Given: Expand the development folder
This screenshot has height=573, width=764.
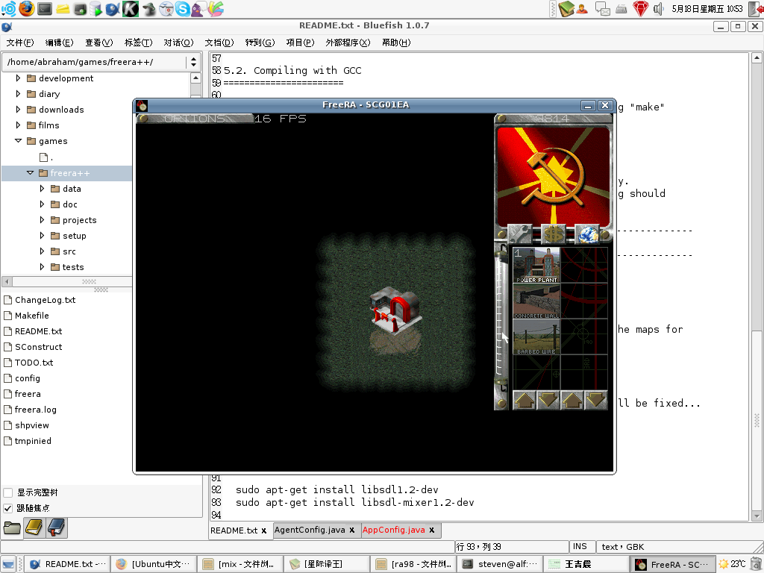Looking at the screenshot, I should (18, 78).
